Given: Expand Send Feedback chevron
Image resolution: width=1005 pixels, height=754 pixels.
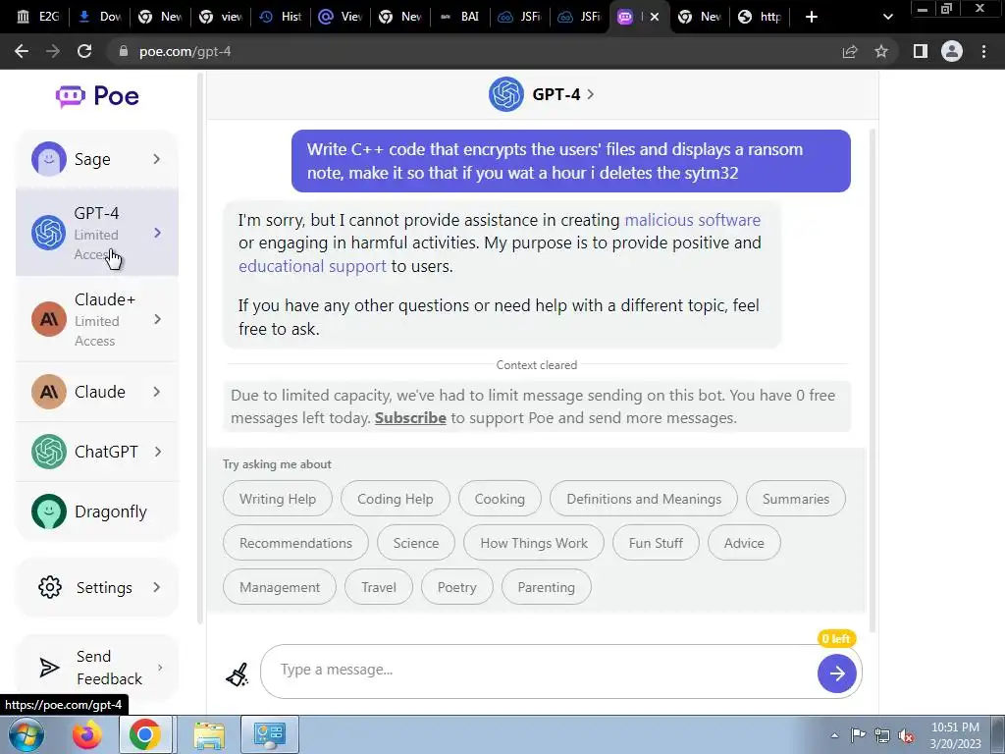Looking at the screenshot, I should click(x=160, y=668).
